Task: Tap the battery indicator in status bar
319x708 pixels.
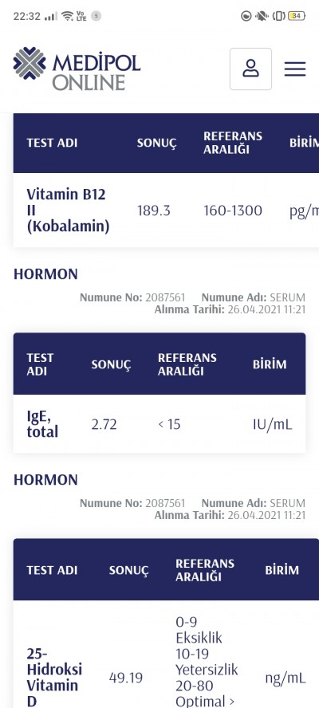Action: pyautogui.click(x=297, y=16)
